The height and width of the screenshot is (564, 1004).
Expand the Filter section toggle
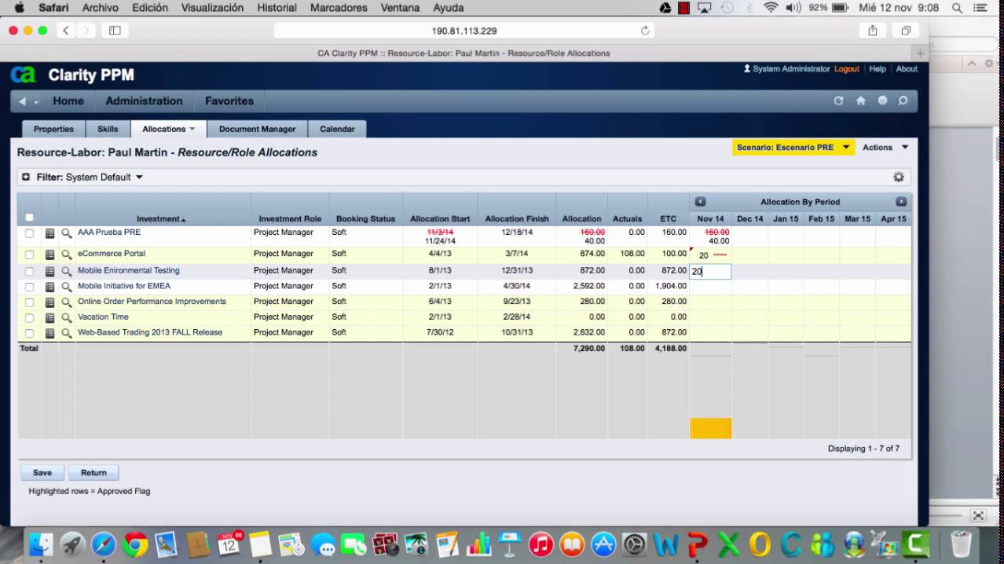click(x=26, y=178)
